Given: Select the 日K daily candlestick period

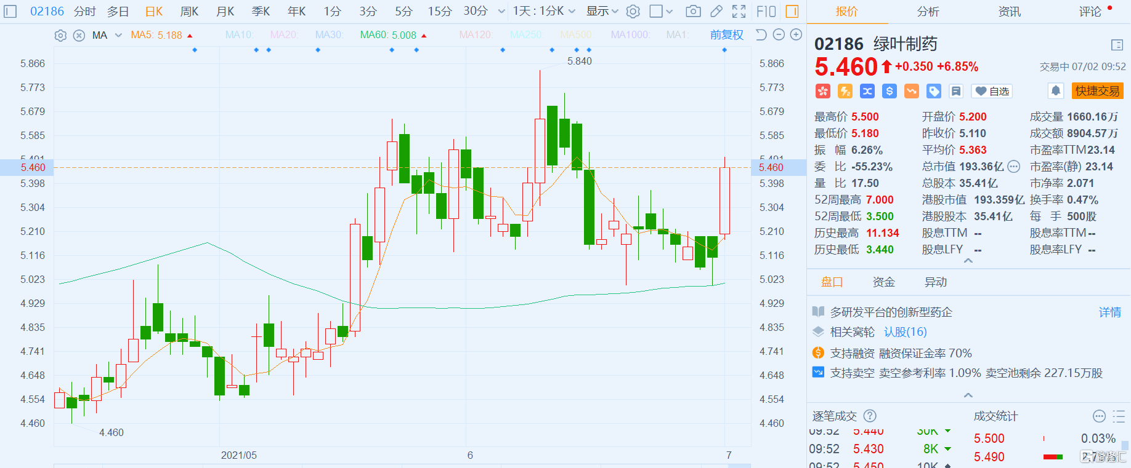Looking at the screenshot, I should (x=154, y=11).
